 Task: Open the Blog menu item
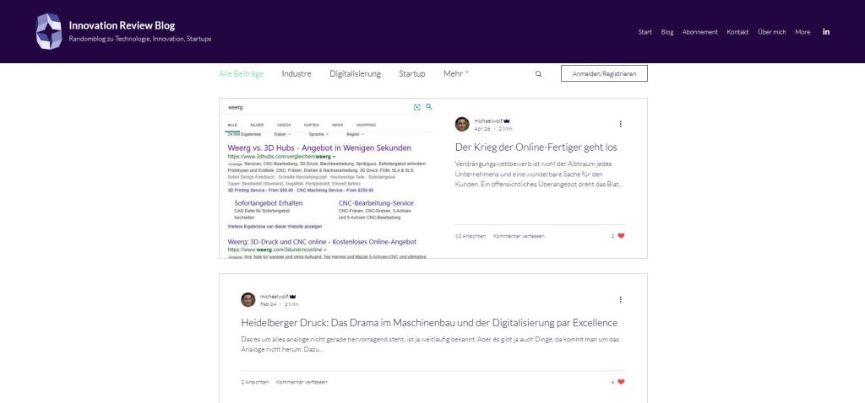click(x=667, y=32)
